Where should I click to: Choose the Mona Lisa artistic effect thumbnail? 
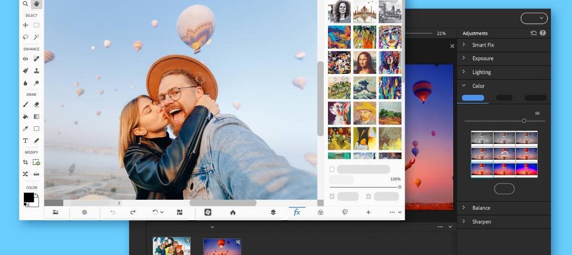click(x=365, y=62)
